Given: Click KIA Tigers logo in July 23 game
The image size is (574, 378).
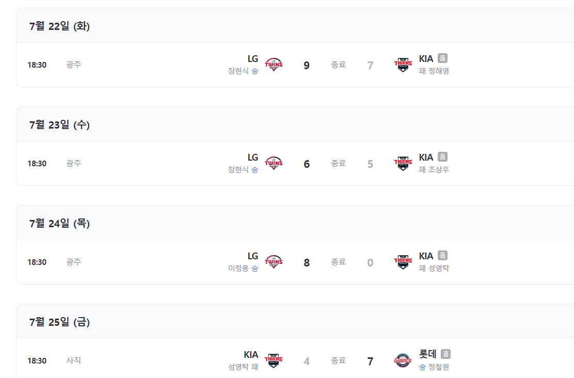Looking at the screenshot, I should pyautogui.click(x=403, y=163).
